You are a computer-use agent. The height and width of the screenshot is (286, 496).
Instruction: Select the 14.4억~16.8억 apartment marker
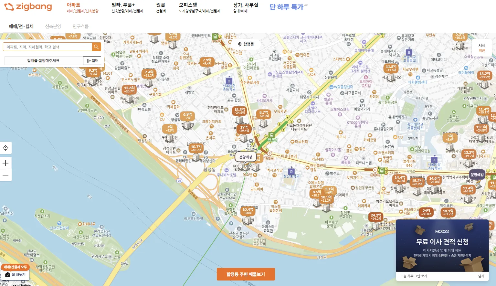pos(400,179)
